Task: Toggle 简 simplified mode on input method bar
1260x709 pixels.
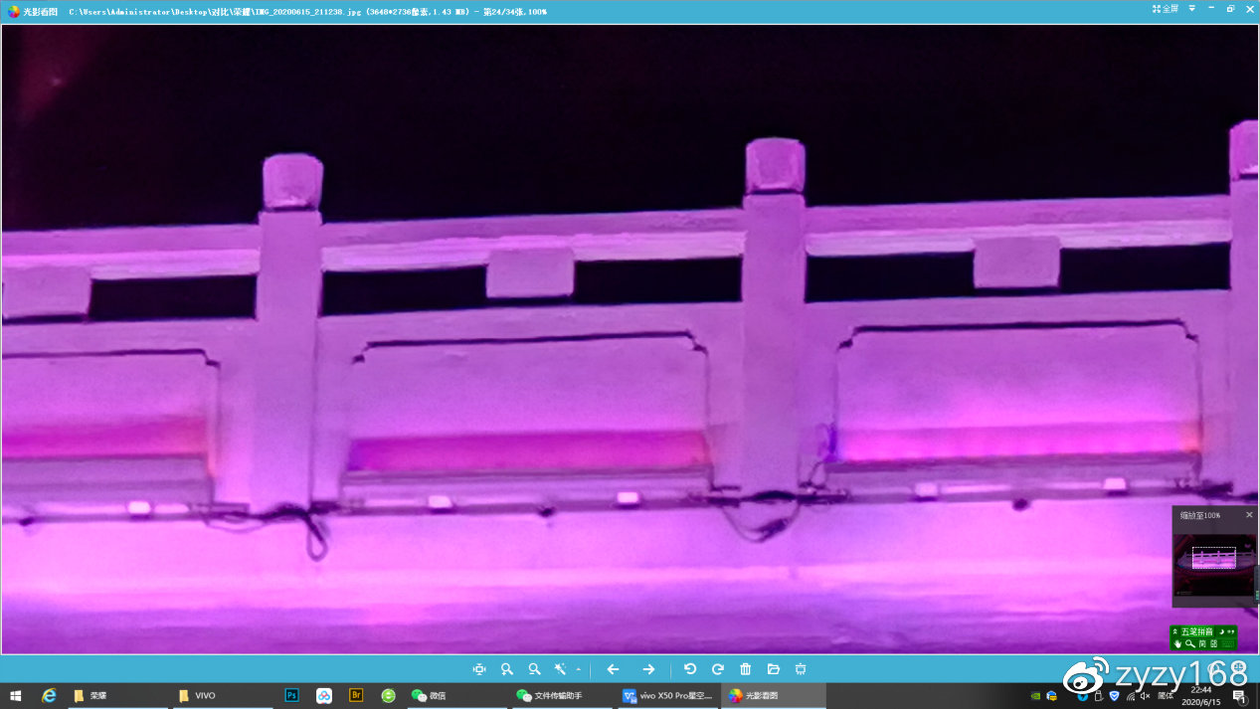Action: pos(1201,643)
